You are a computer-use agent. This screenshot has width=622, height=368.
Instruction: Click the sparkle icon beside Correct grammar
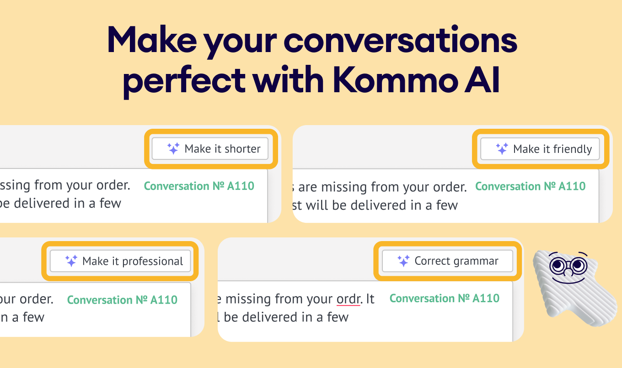coord(403,261)
